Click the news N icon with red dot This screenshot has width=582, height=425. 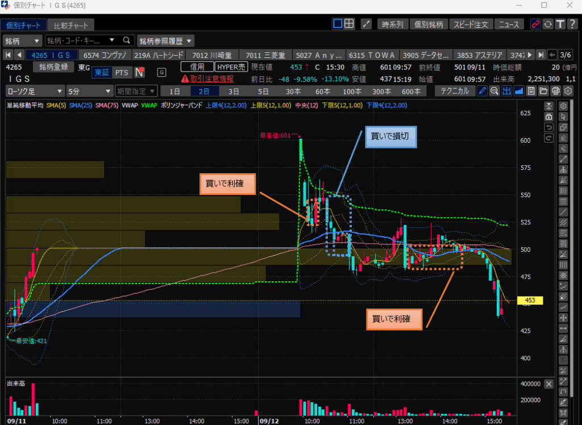tap(139, 72)
